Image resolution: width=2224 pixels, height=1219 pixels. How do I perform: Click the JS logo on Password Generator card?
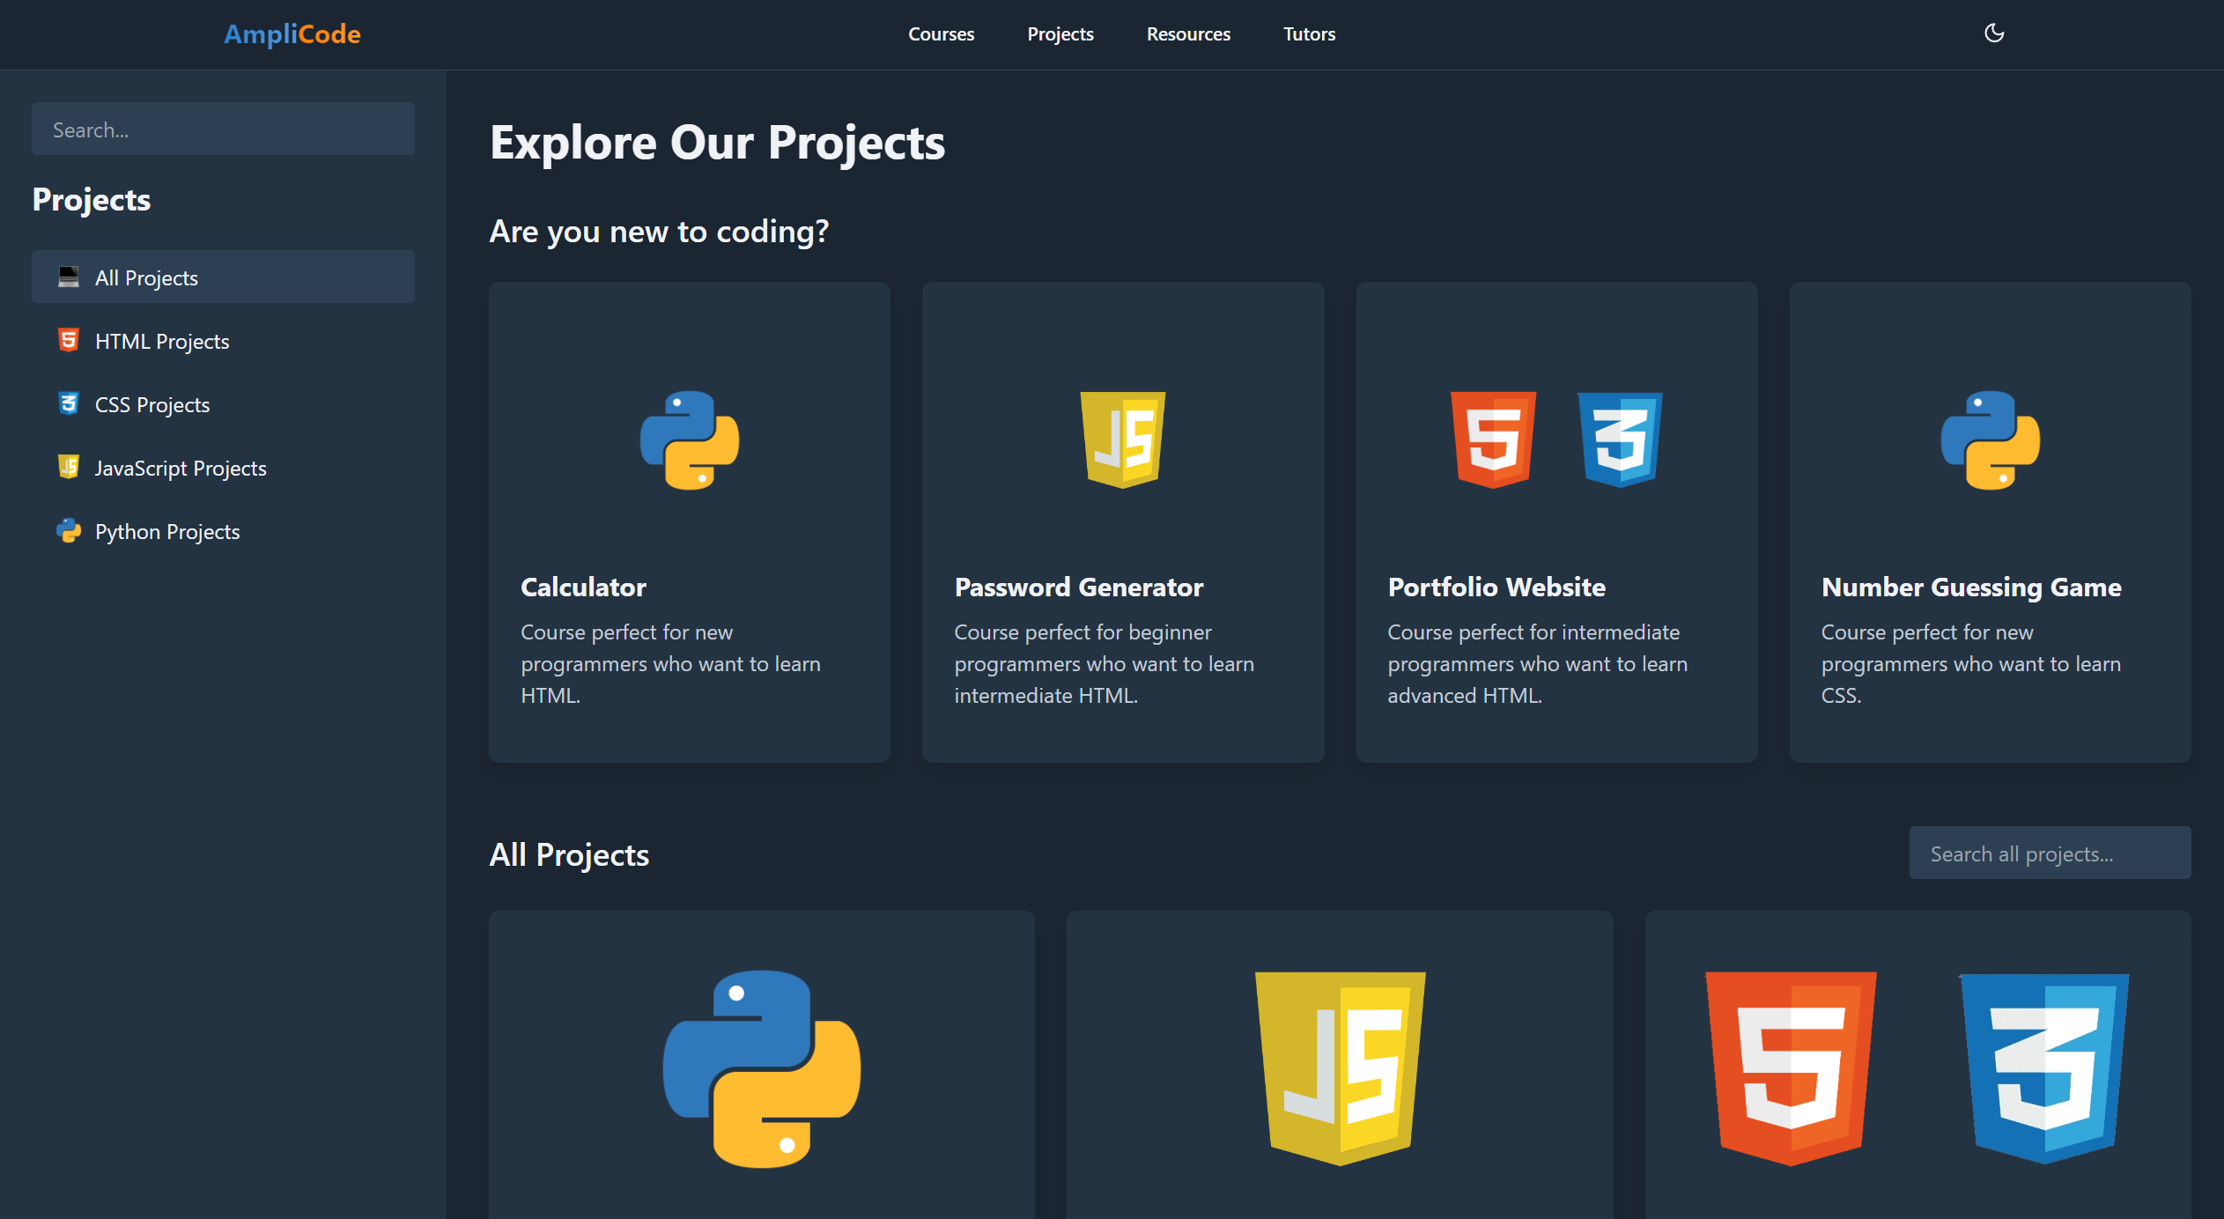point(1123,440)
